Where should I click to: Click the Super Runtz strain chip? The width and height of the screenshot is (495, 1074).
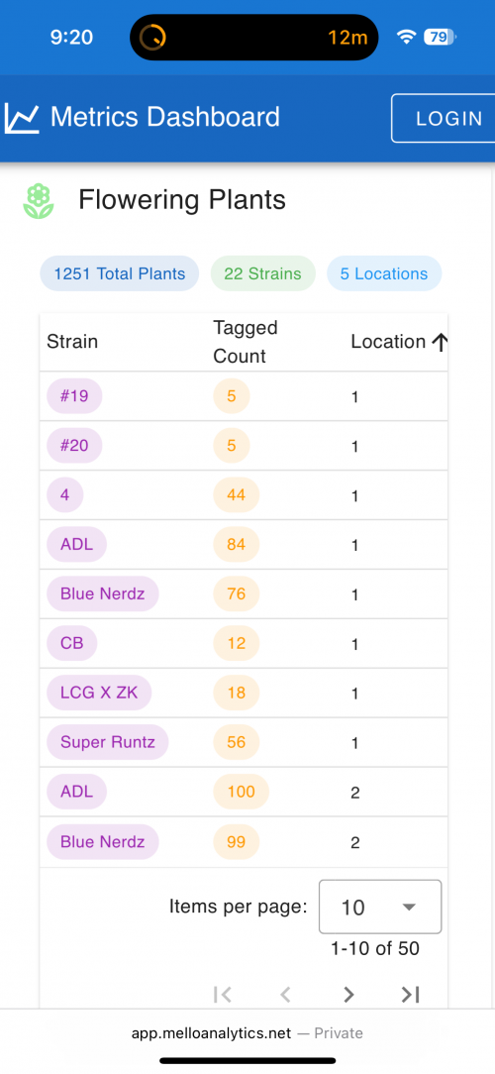[x=108, y=742]
